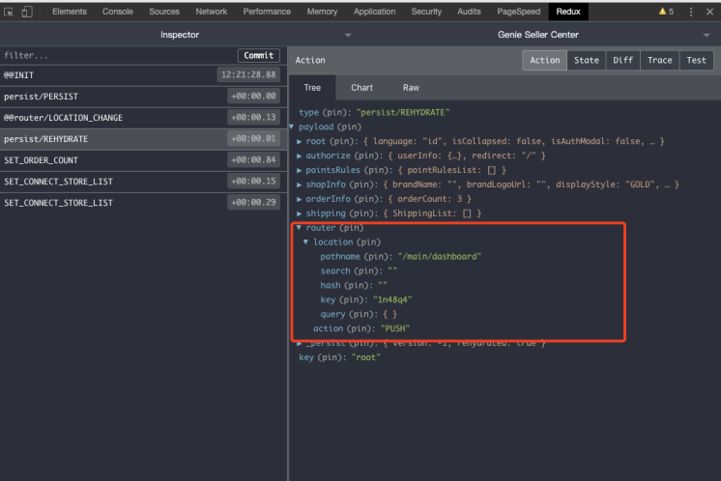
Task: Expand the pointsRules node arrow
Action: [x=299, y=170]
